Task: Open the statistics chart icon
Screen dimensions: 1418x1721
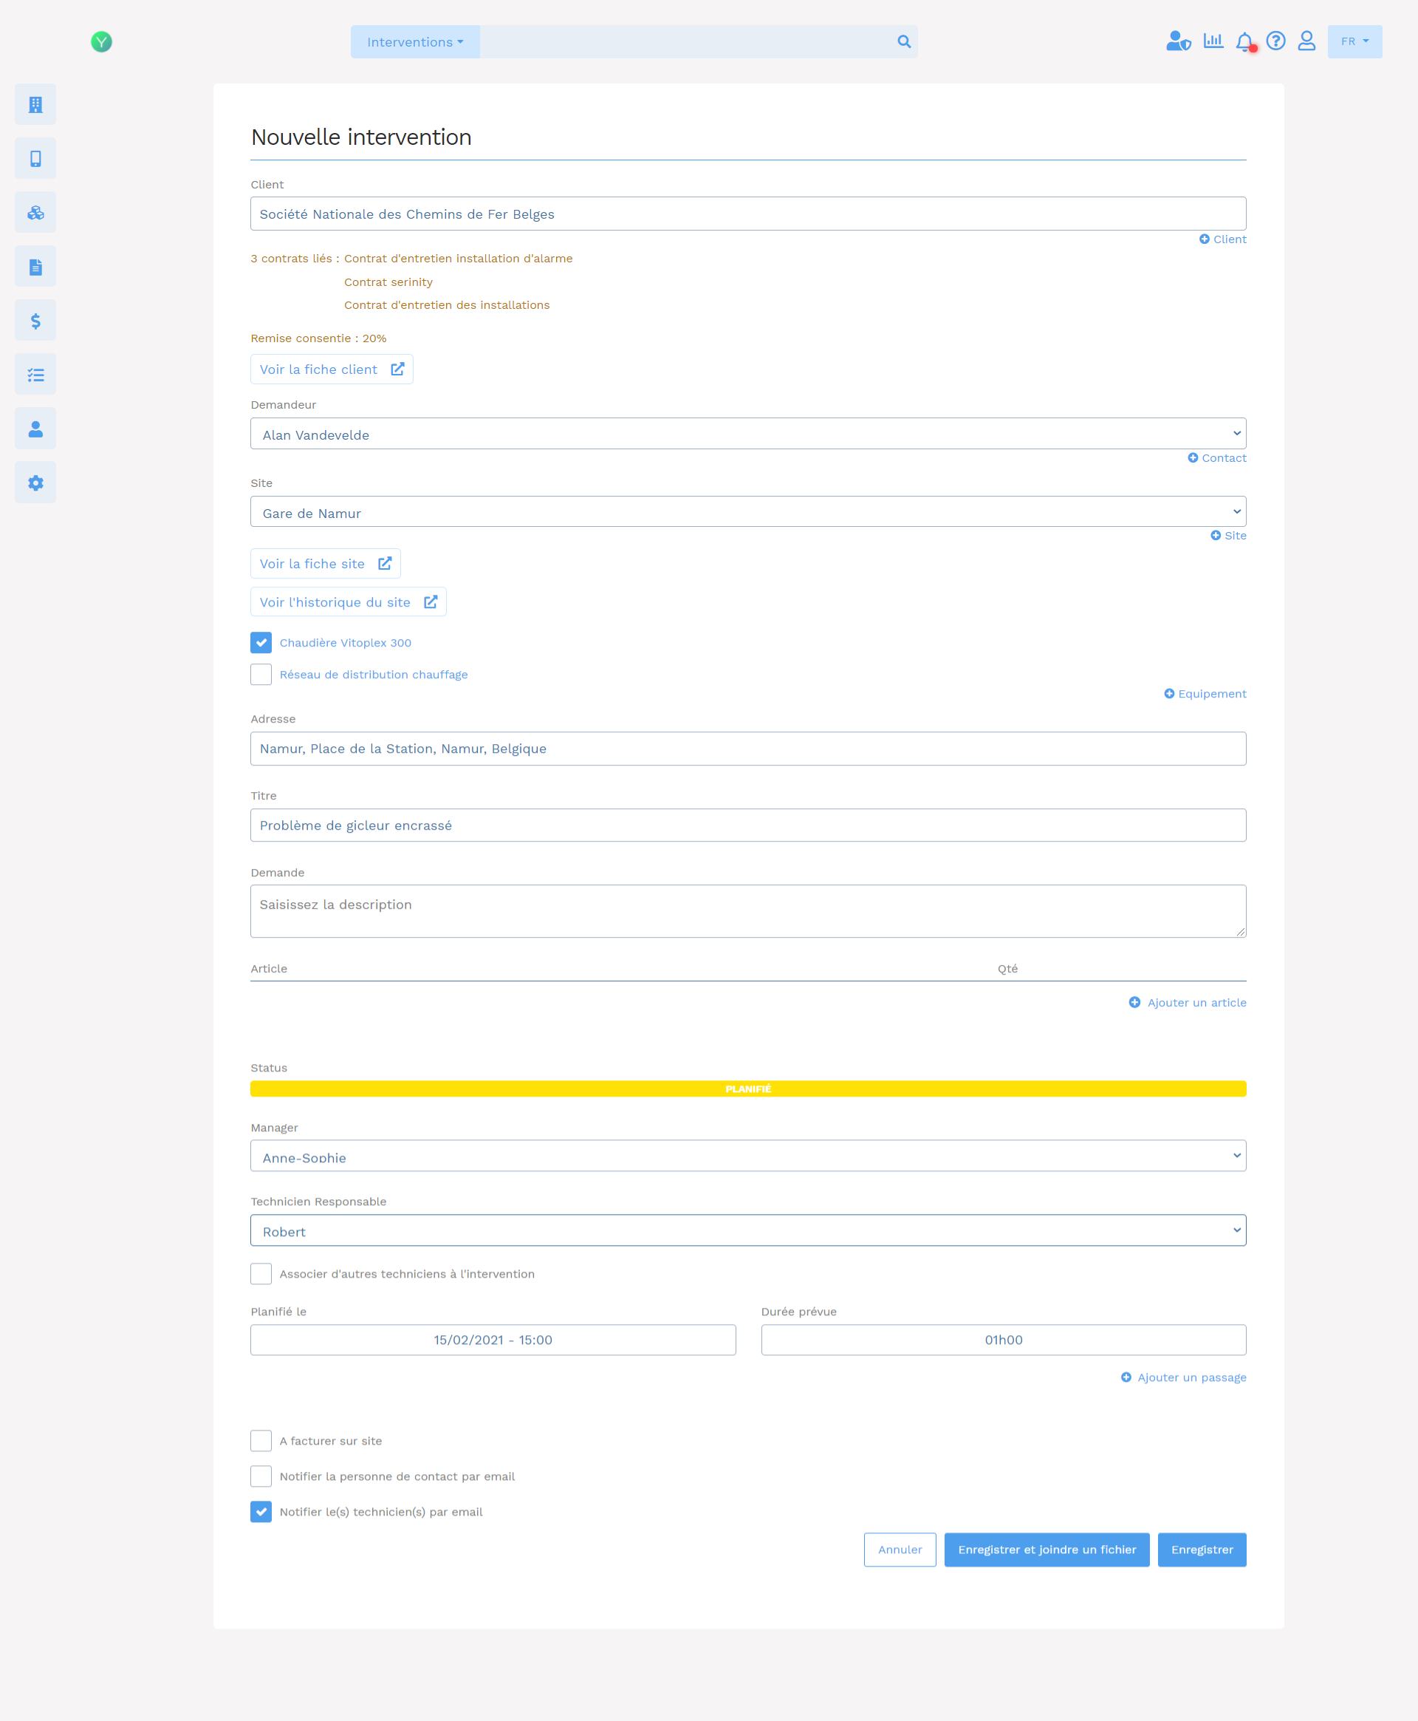Action: (1213, 41)
